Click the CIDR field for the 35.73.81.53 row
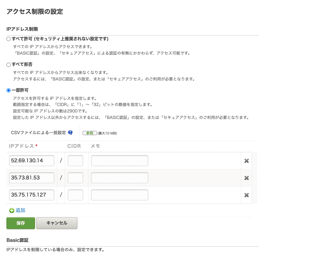The width and height of the screenshot is (319, 257). click(x=75, y=178)
